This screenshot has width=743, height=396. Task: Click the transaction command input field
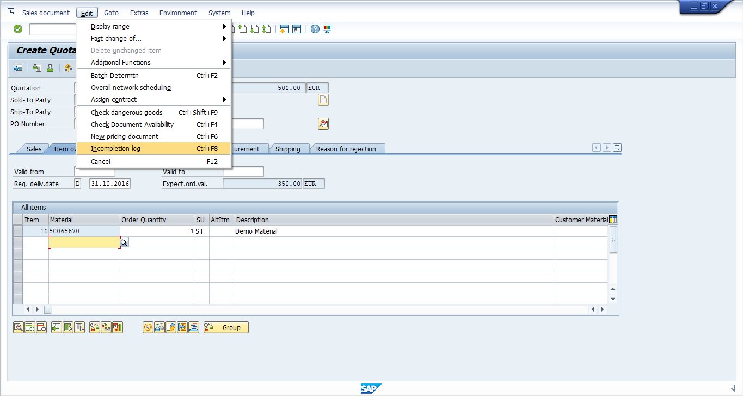[53, 29]
